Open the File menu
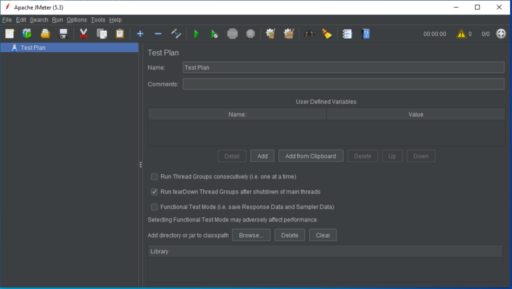 pyautogui.click(x=7, y=20)
